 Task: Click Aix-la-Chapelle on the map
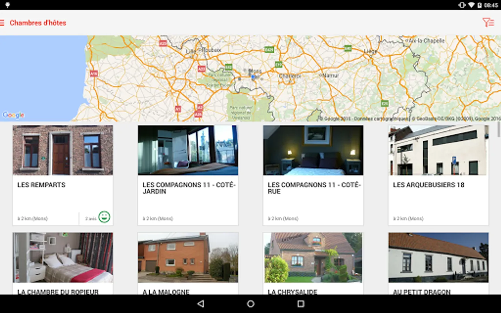coord(427,41)
